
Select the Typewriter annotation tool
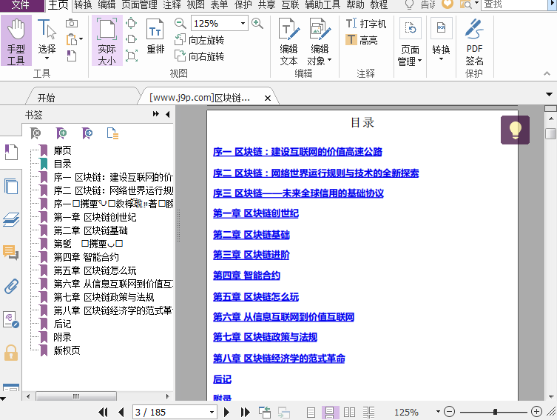[x=366, y=24]
